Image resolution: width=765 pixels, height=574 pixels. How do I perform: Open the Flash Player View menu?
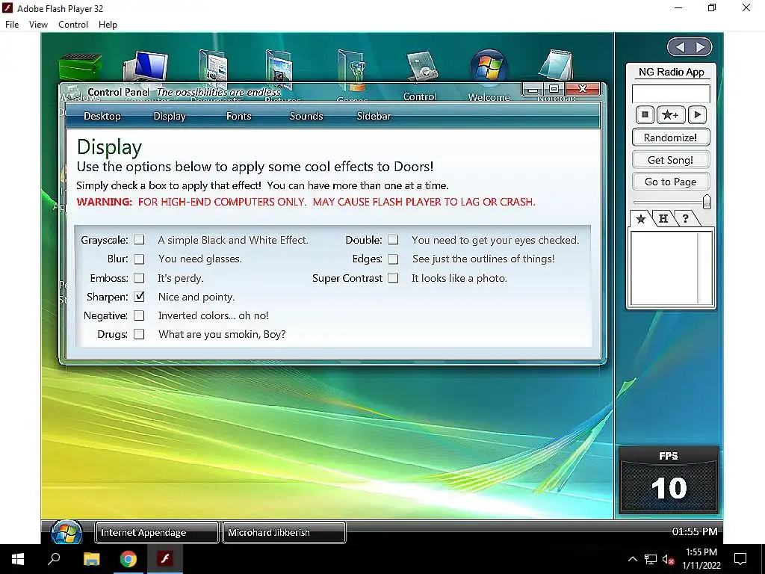tap(38, 25)
